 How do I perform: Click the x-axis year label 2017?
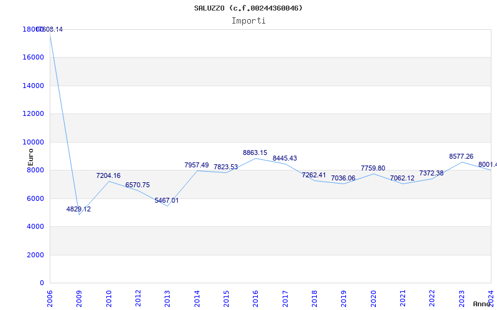tap(285, 299)
